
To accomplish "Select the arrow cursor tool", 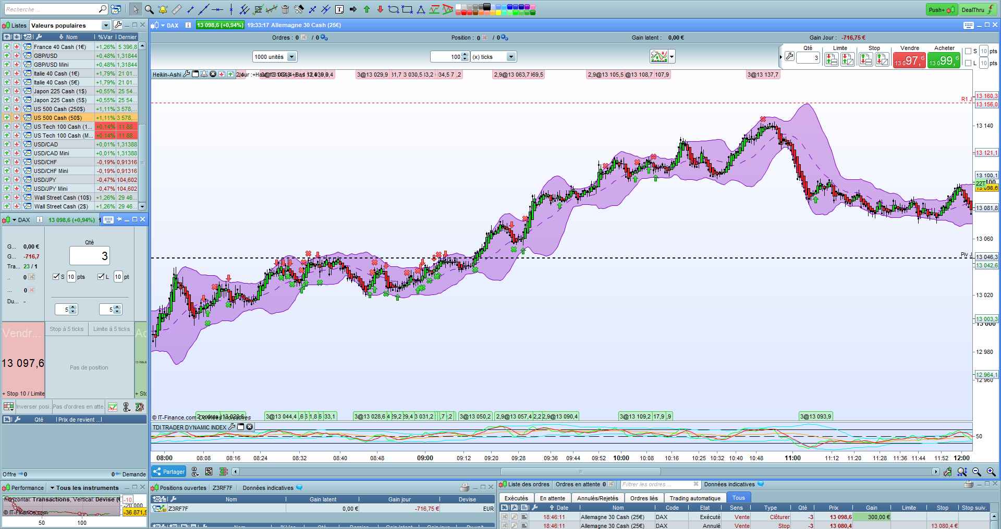I will 136,9.
